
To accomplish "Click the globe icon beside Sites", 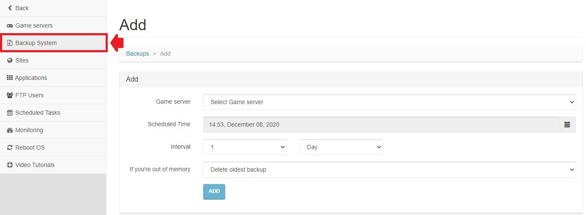I will pyautogui.click(x=10, y=60).
